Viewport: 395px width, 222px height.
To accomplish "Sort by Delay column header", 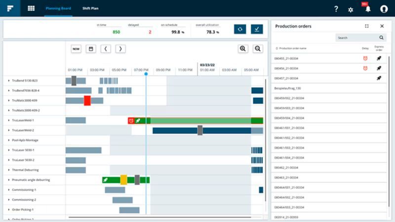I will [365, 48].
